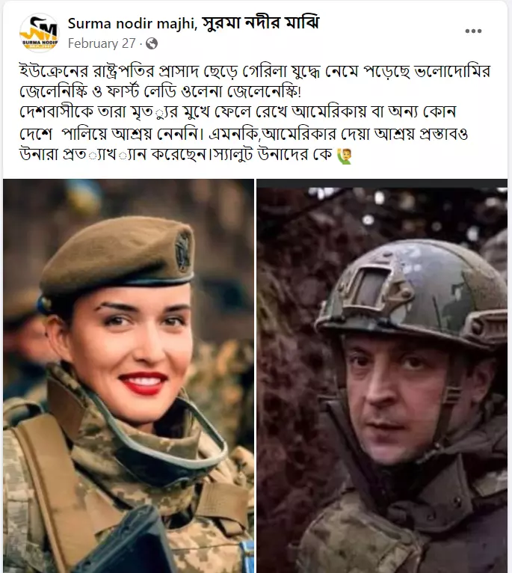Click the public globe privacy icon

[x=152, y=44]
